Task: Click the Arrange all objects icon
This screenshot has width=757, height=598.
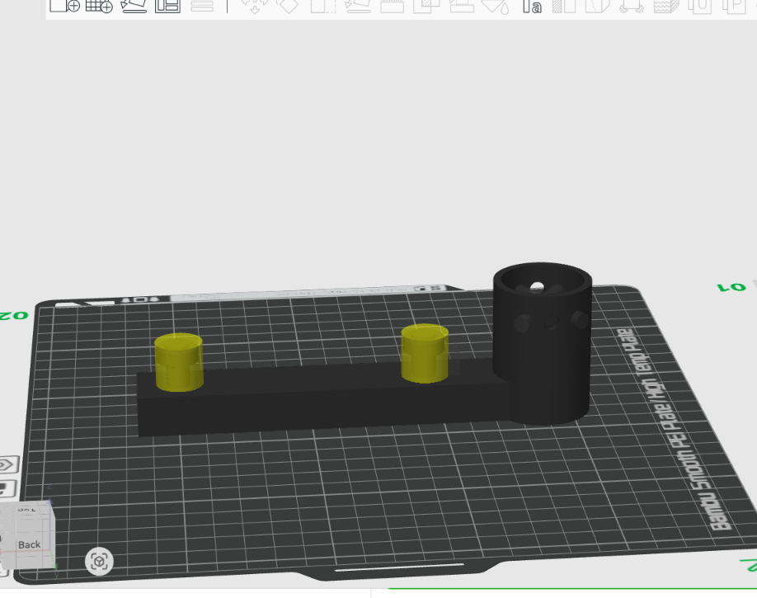Action: tap(167, 6)
